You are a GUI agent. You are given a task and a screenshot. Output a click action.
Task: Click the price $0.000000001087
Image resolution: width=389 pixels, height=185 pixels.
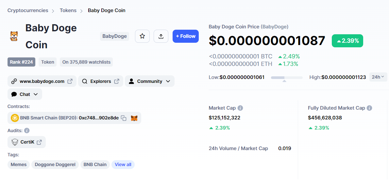pos(267,40)
